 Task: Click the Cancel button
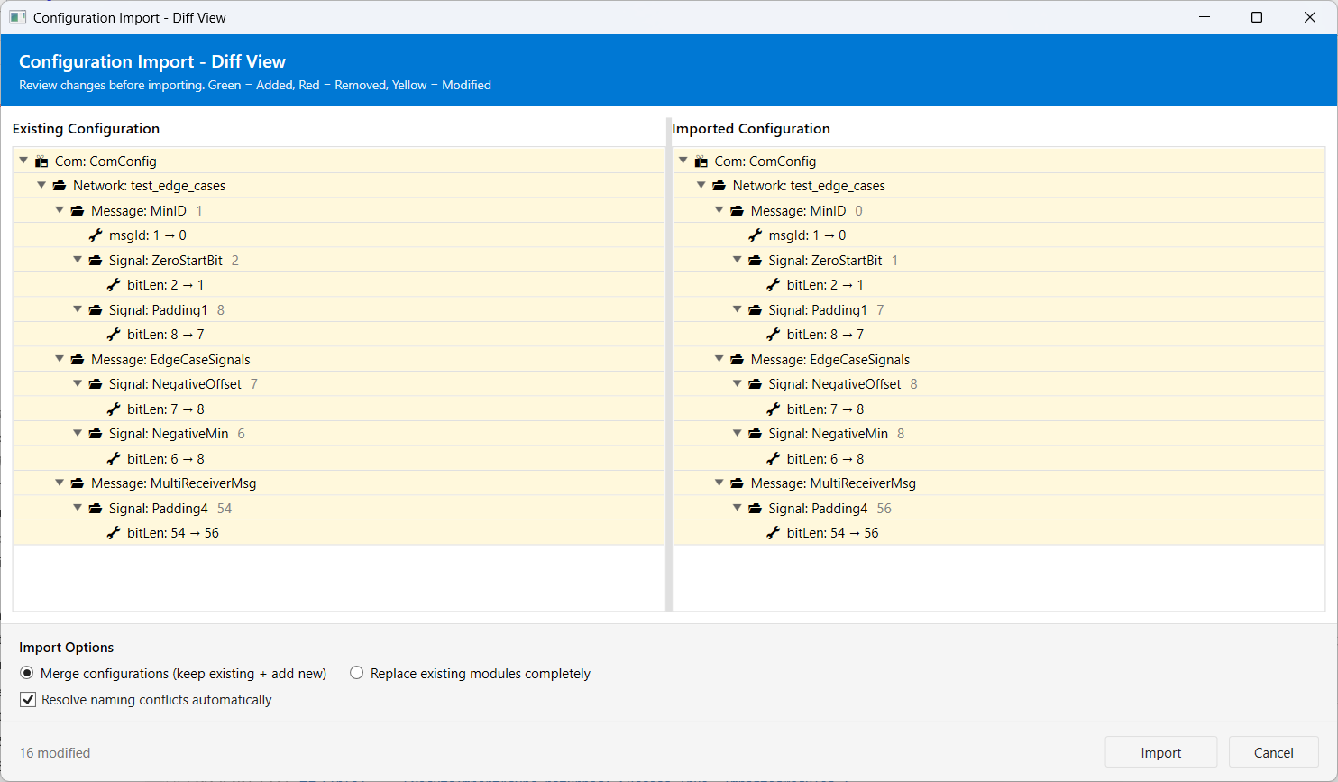(x=1273, y=752)
